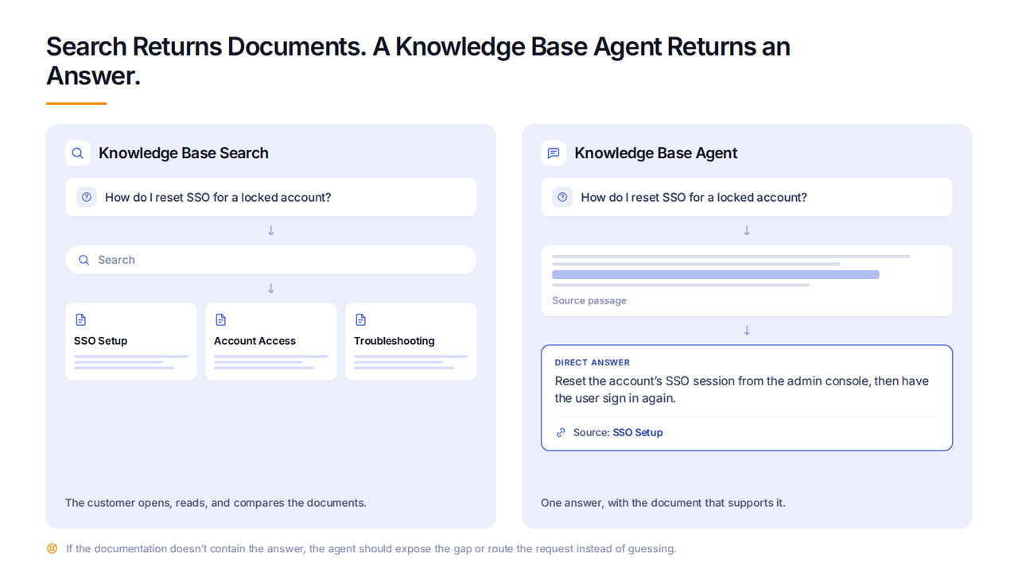
Task: Open the SSO Setup document card
Action: tap(130, 342)
